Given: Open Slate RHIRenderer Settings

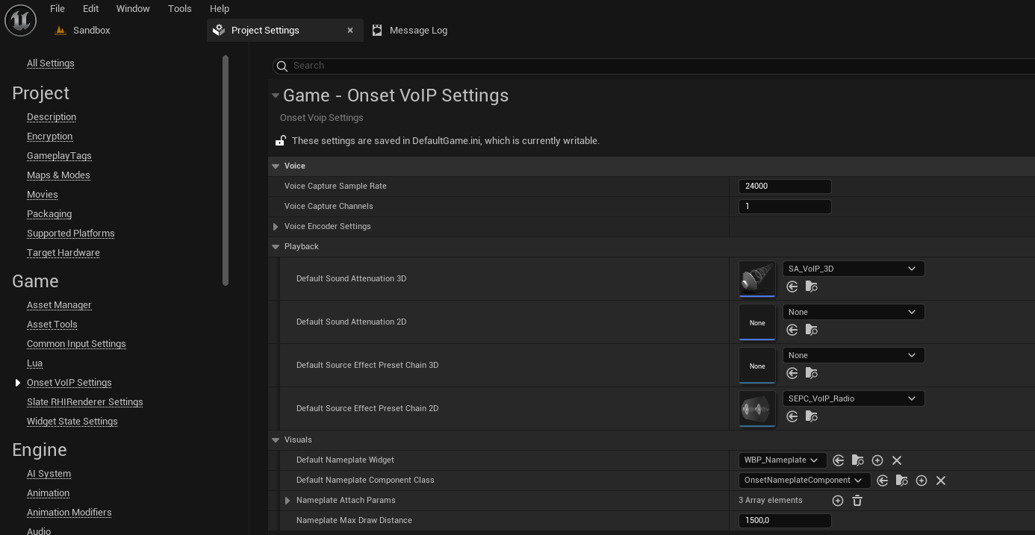Looking at the screenshot, I should point(85,402).
